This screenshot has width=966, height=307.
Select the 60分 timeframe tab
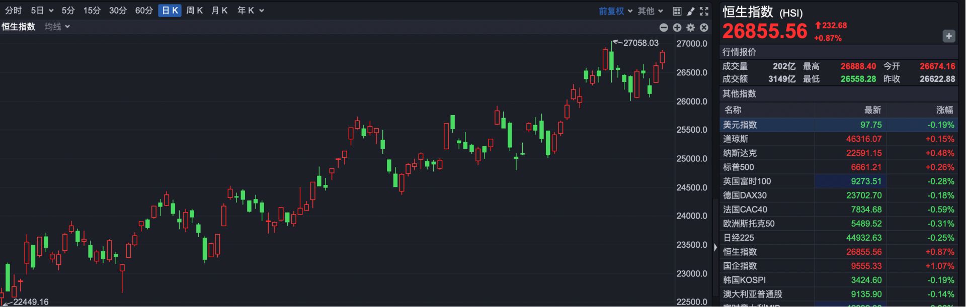pos(144,11)
